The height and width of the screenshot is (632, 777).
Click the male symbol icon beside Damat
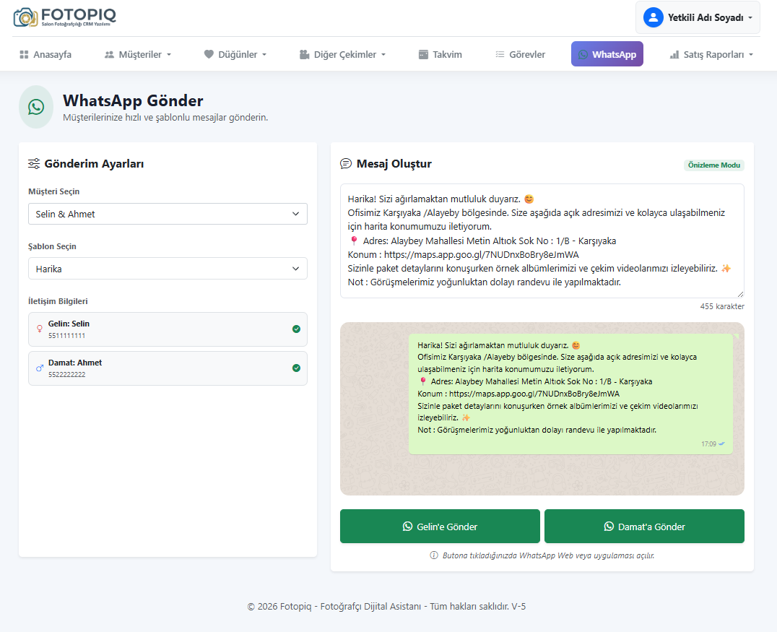click(x=40, y=368)
